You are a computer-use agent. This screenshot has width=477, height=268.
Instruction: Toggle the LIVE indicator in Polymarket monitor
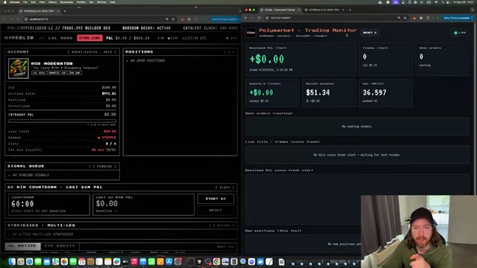click(461, 33)
